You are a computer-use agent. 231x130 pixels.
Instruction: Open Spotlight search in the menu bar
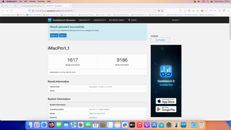click(x=208, y=1)
